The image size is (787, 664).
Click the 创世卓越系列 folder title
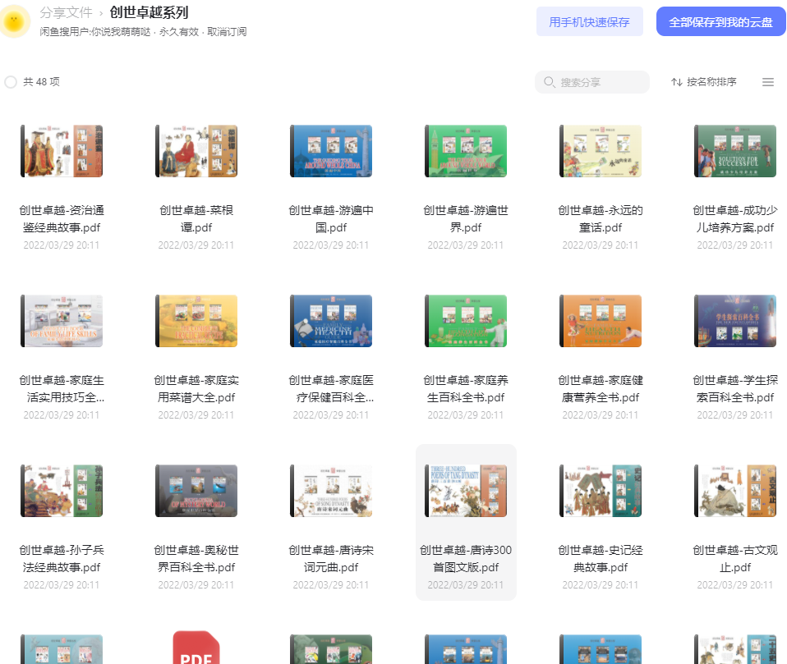click(149, 12)
